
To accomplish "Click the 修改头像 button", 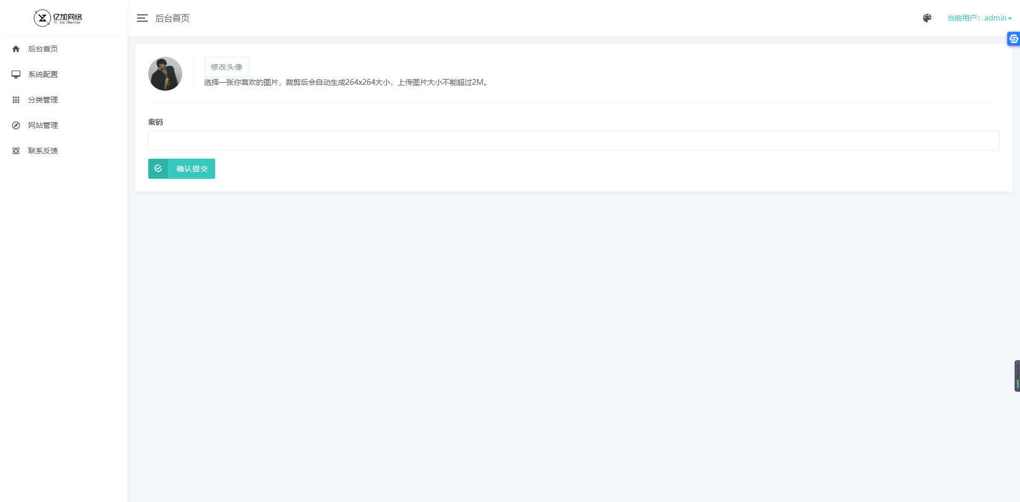I will tap(226, 67).
